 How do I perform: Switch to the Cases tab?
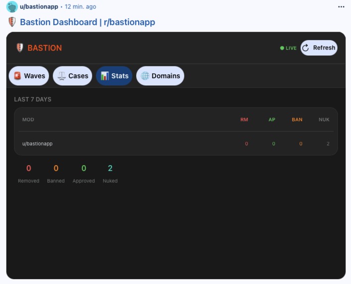coord(73,76)
